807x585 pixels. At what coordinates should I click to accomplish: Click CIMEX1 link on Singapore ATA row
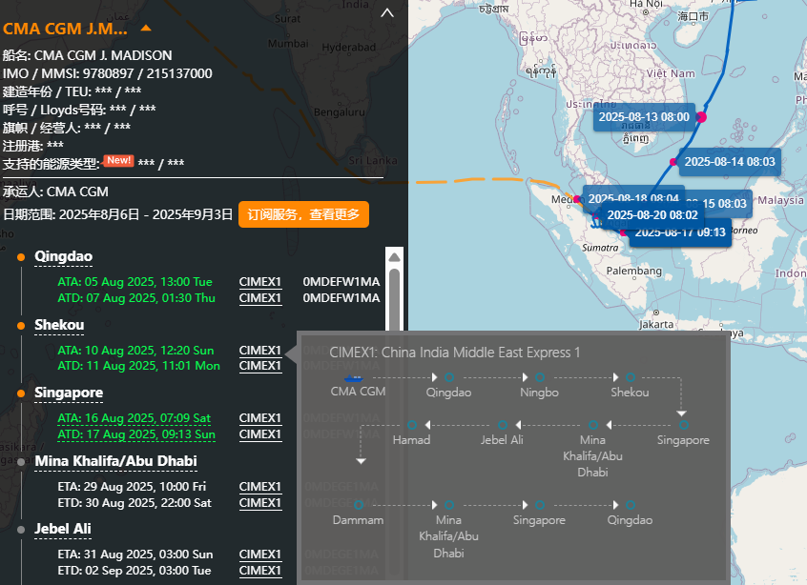pos(260,418)
